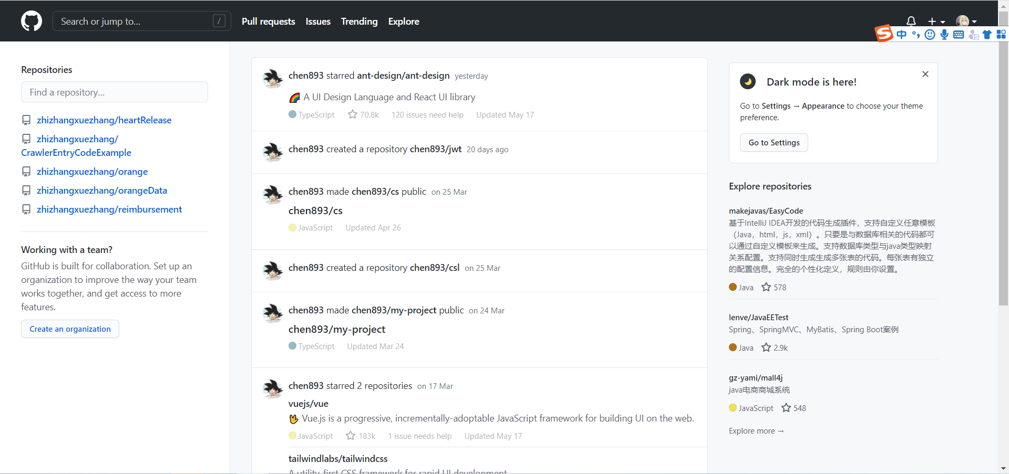Click repo icon beside heartRelease
Screen dimensions: 1009x474
coord(26,120)
